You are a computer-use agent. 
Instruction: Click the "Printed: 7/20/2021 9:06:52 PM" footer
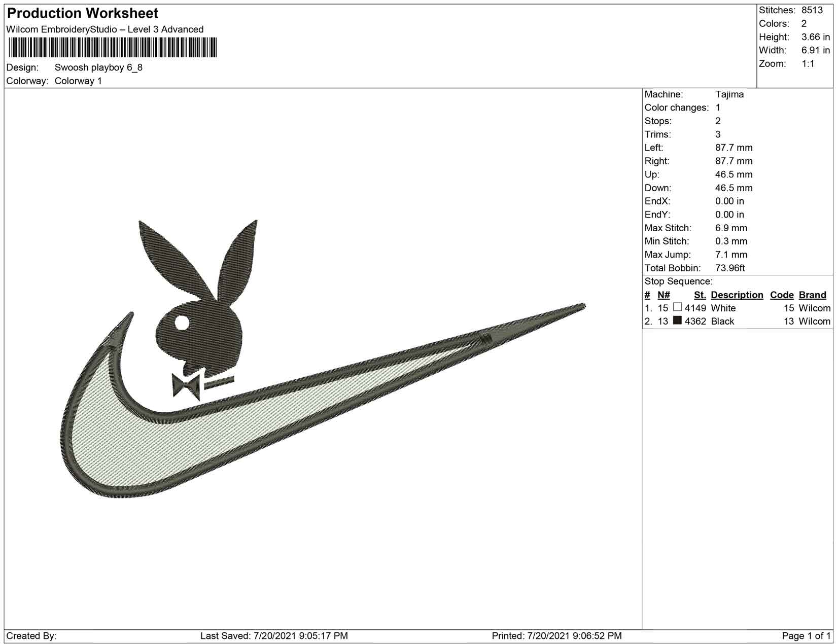tap(557, 636)
